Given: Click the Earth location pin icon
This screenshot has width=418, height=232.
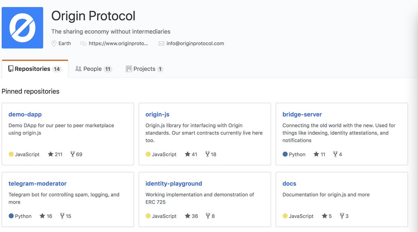Looking at the screenshot, I should pos(54,43).
